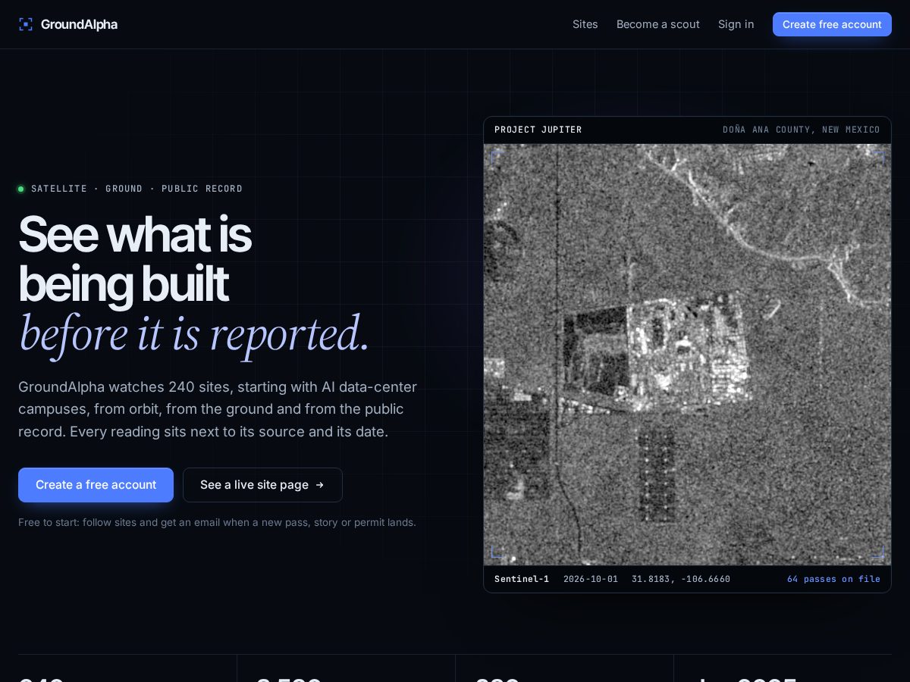Screen dimensions: 910x682
Task: Click the Project Jupiter satellite image
Action: click(687, 355)
